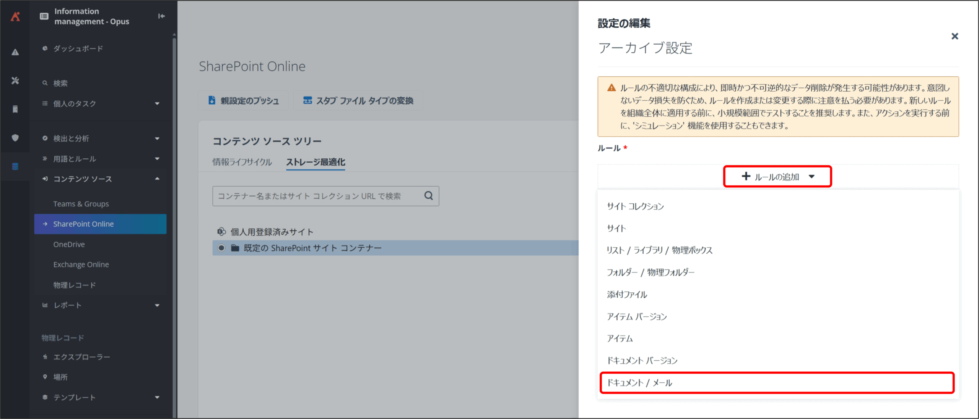
Task: Open the ルールの追加 dropdown
Action: pyautogui.click(x=777, y=177)
